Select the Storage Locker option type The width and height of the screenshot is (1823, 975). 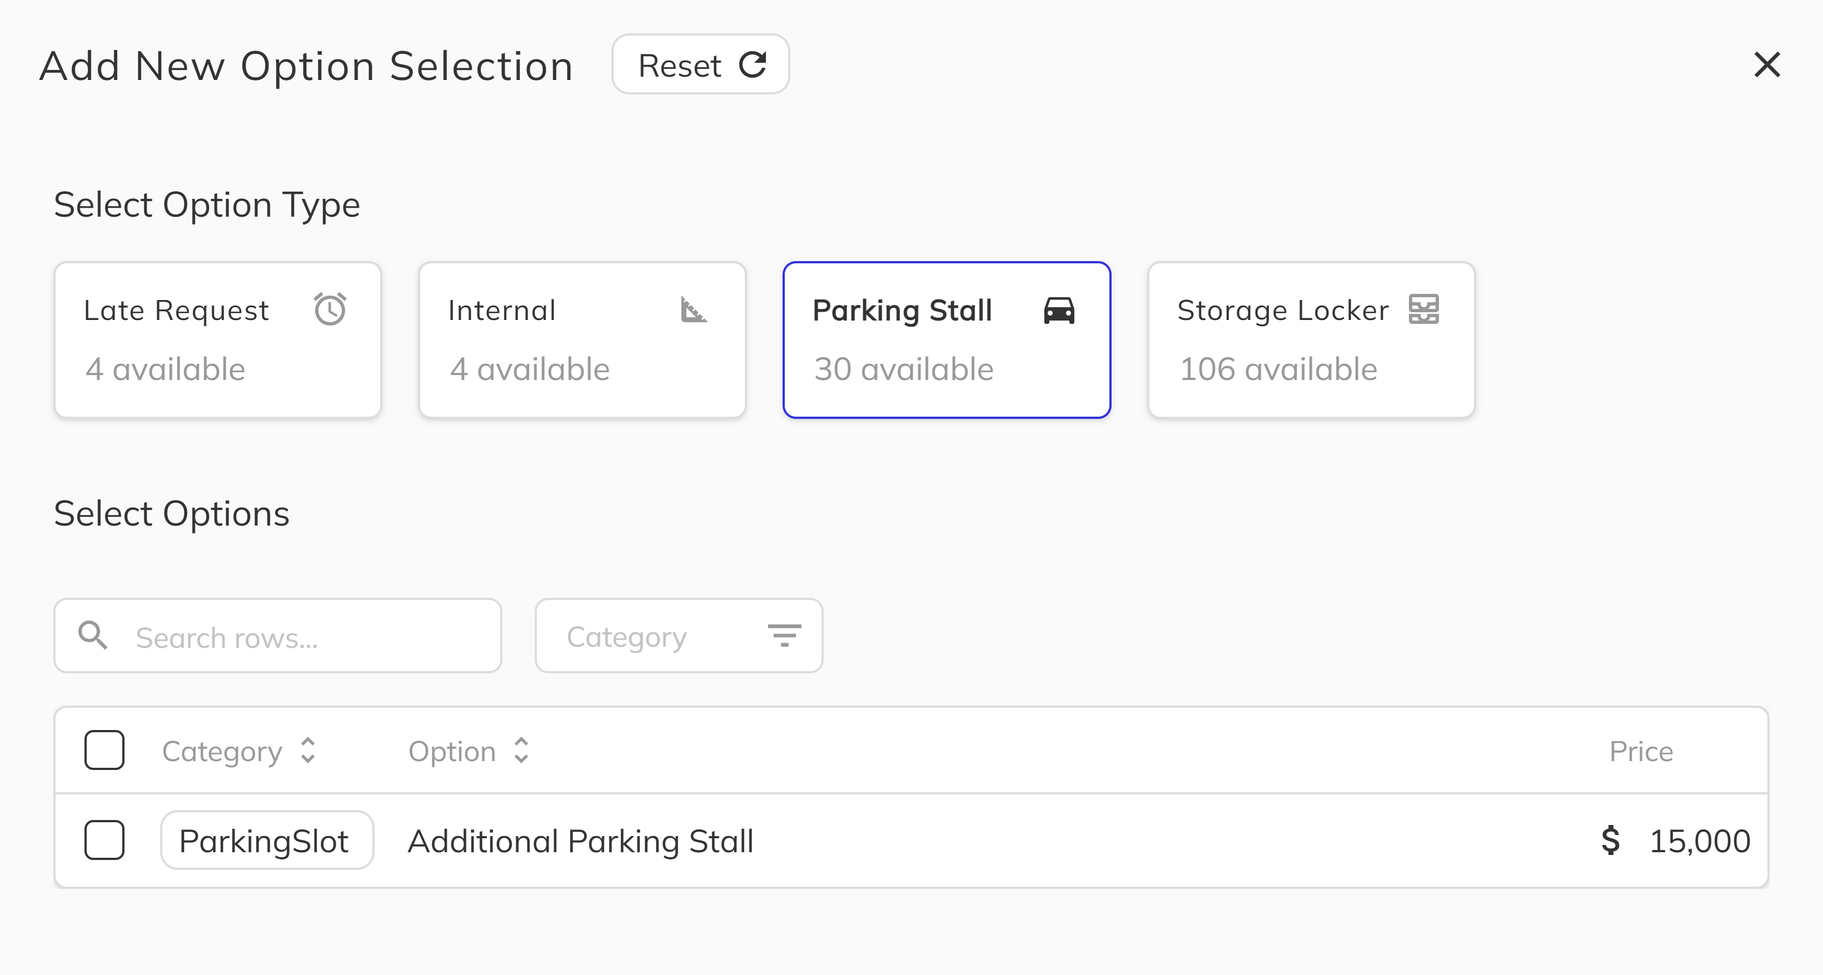(x=1311, y=341)
